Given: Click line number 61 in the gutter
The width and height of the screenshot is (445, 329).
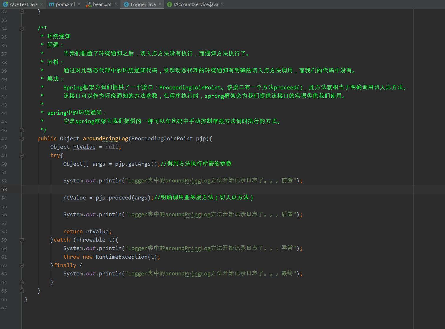Looking at the screenshot, I should pos(4,257).
